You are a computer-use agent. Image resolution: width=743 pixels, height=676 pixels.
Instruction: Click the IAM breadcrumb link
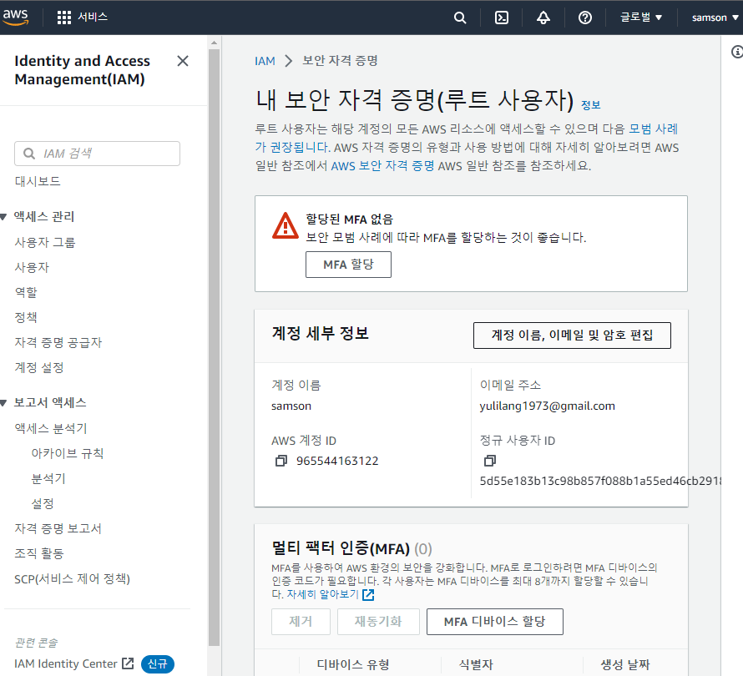tap(265, 61)
